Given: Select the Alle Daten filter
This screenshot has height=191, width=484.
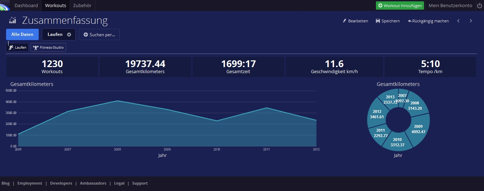Looking at the screenshot, I should (x=22, y=34).
